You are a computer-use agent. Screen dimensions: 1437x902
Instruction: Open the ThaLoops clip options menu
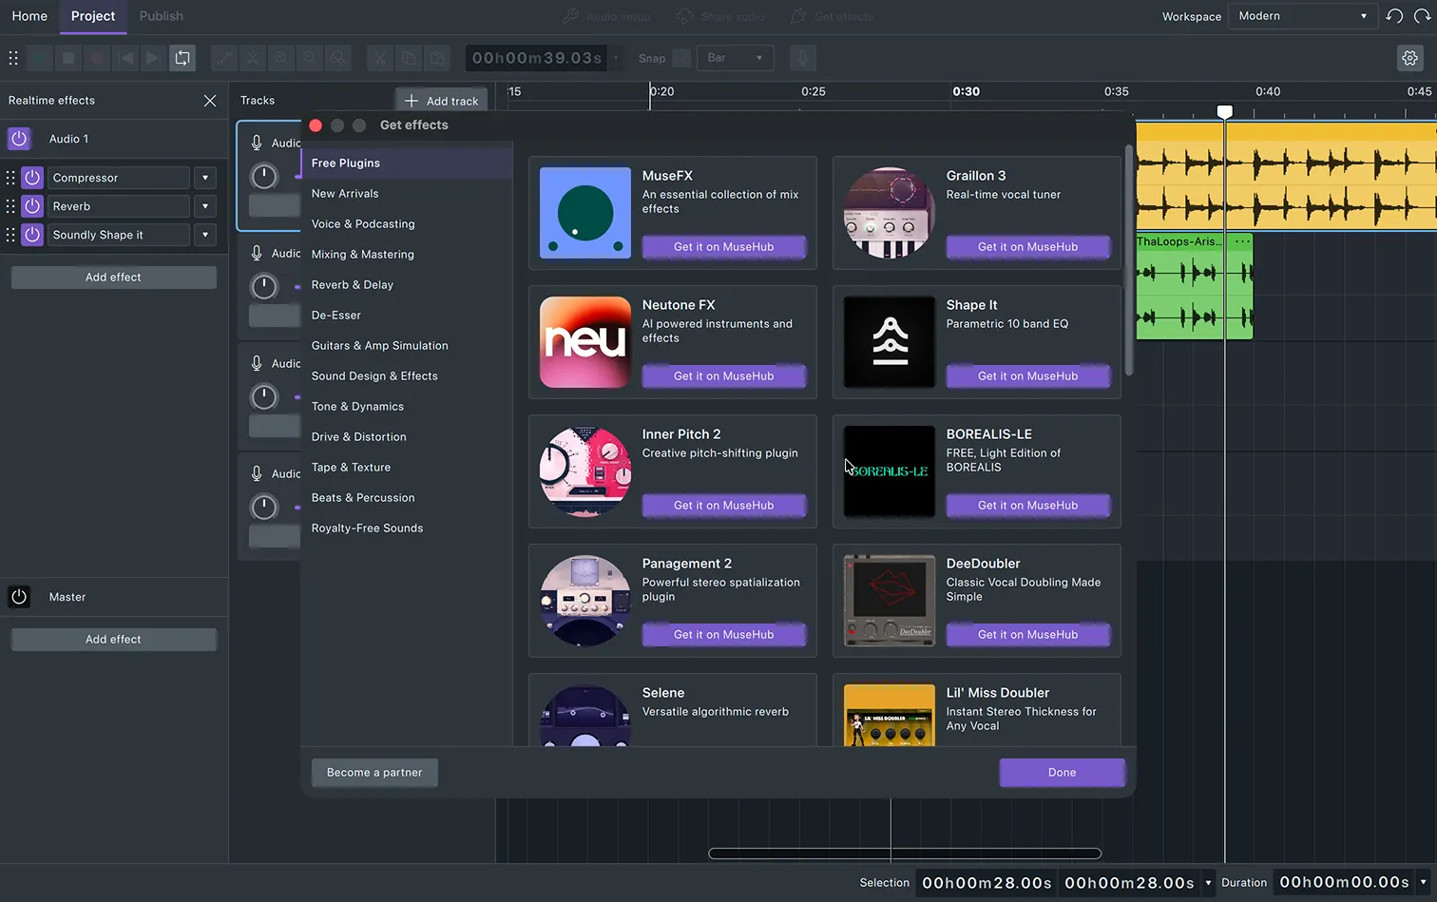pyautogui.click(x=1241, y=241)
